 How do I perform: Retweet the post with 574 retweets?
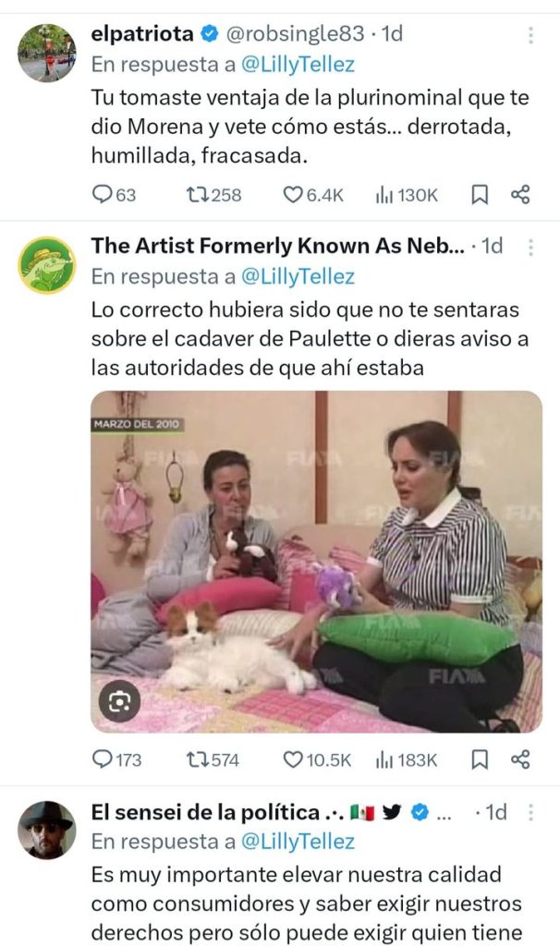(197, 759)
